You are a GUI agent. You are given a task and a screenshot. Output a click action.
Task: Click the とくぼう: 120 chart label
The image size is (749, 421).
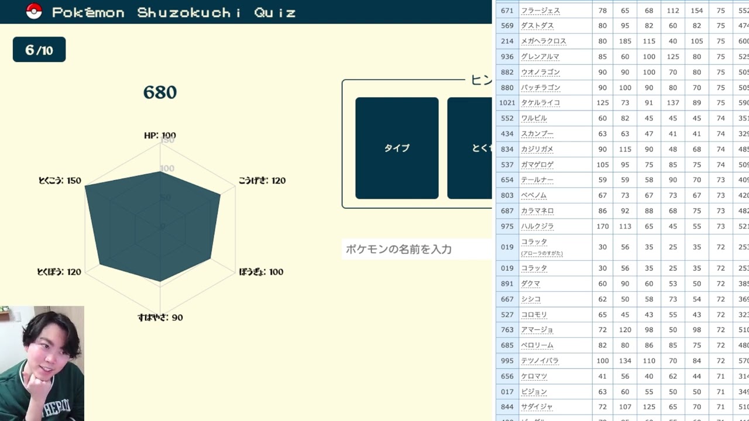[59, 272]
